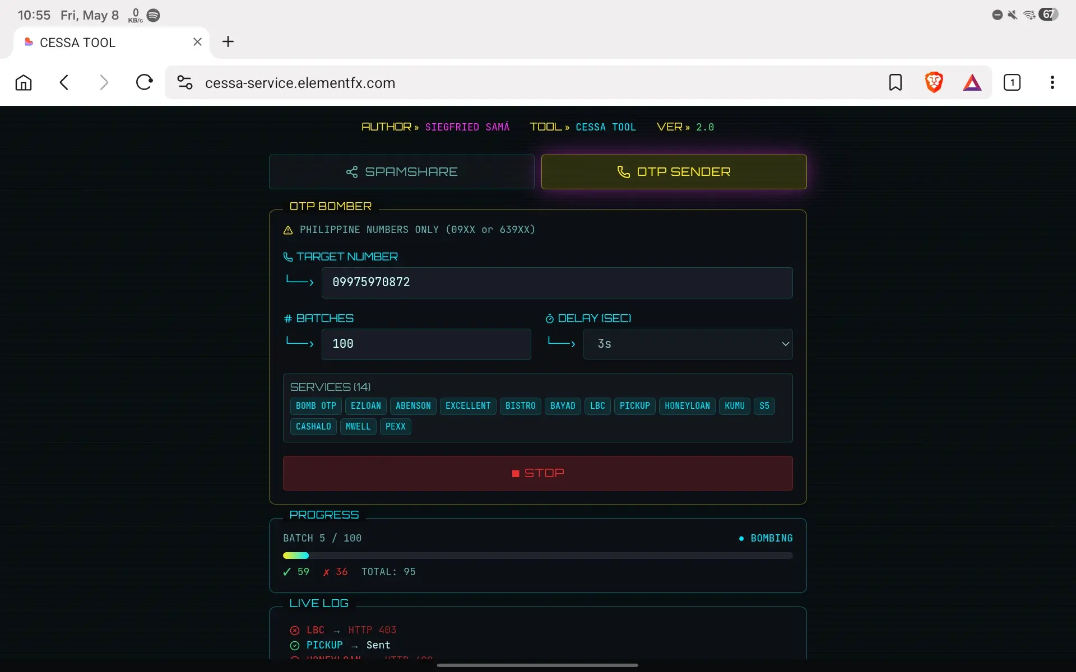Select the MWELL service tag
1076x672 pixels.
click(x=358, y=427)
